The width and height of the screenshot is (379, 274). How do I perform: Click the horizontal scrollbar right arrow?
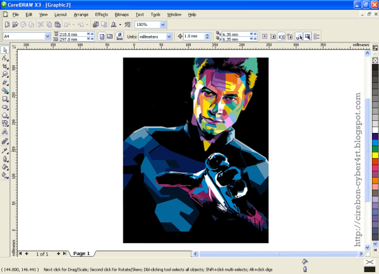(x=361, y=254)
